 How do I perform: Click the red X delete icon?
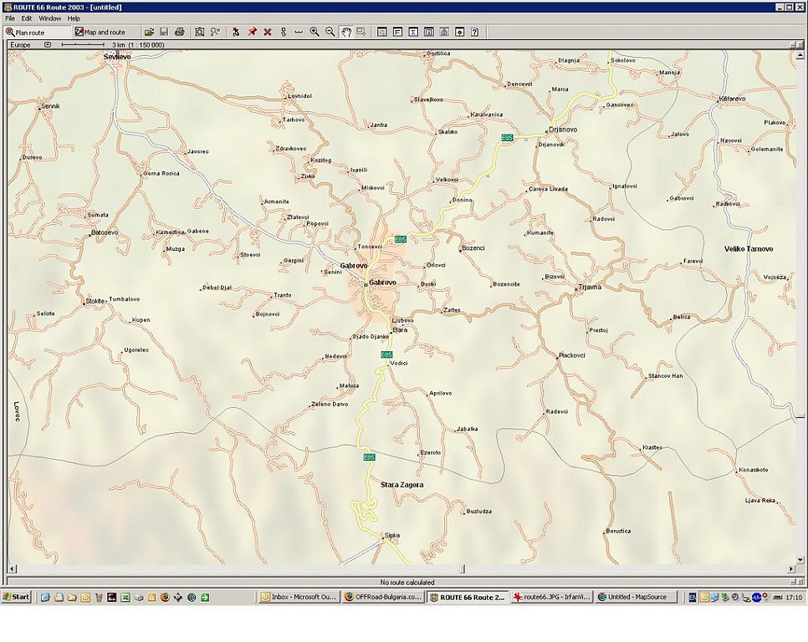268,32
